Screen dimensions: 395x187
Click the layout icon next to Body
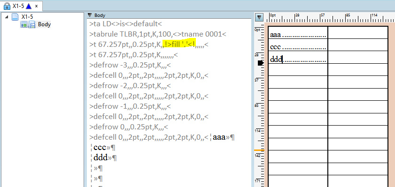[x=31, y=25]
